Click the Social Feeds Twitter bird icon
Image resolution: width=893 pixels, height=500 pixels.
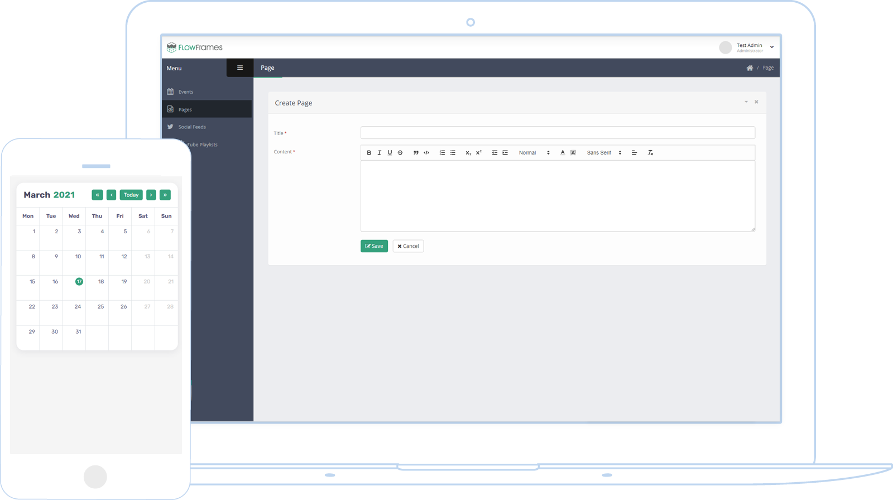pyautogui.click(x=170, y=127)
